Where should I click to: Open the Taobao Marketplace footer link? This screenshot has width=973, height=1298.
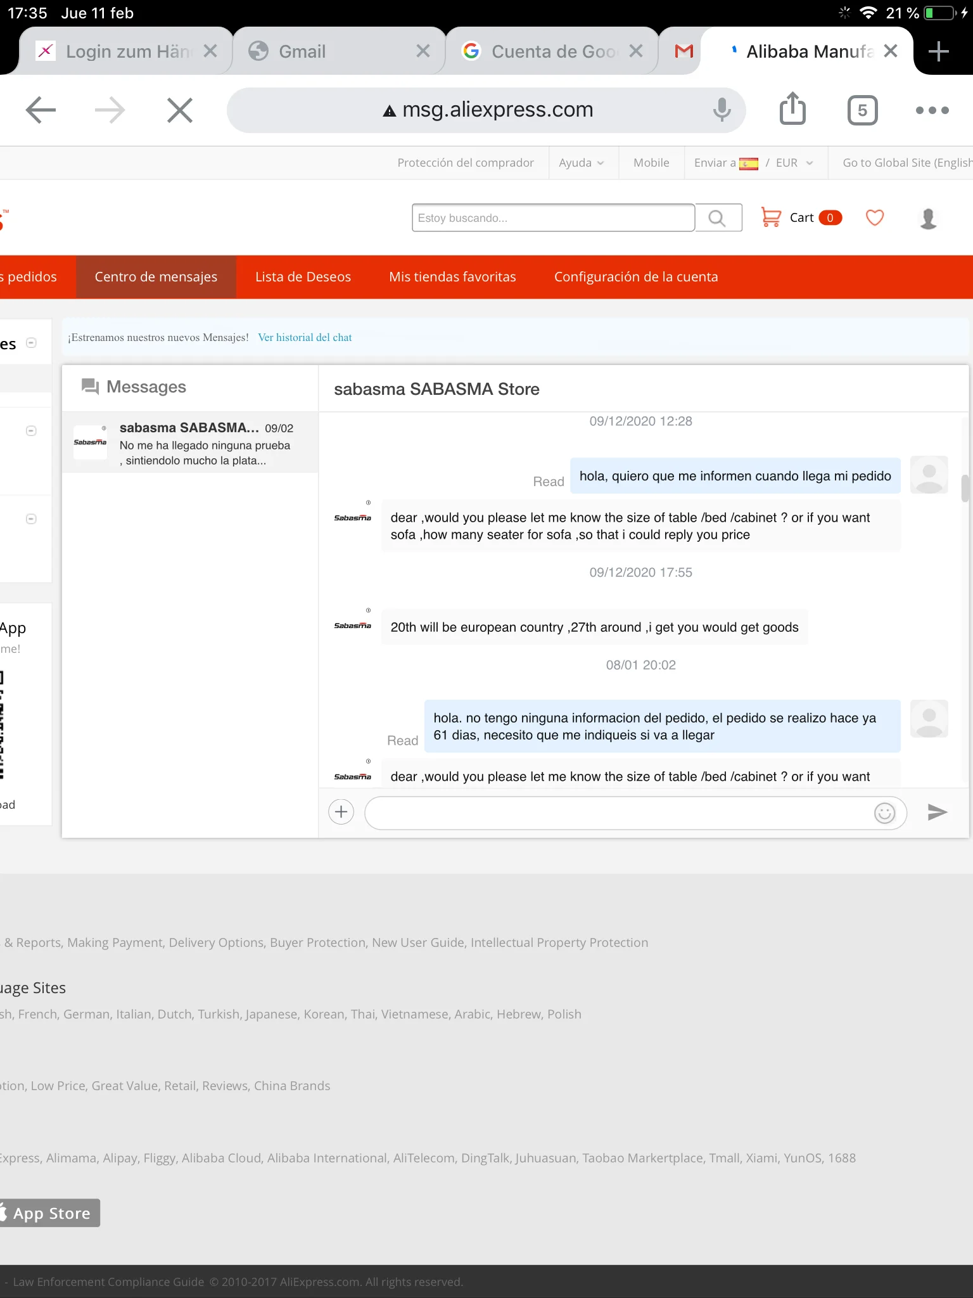pos(643,1158)
